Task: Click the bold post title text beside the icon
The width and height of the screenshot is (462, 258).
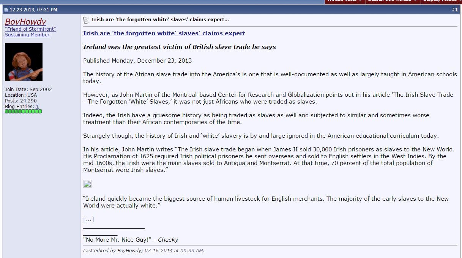Action: [x=160, y=20]
